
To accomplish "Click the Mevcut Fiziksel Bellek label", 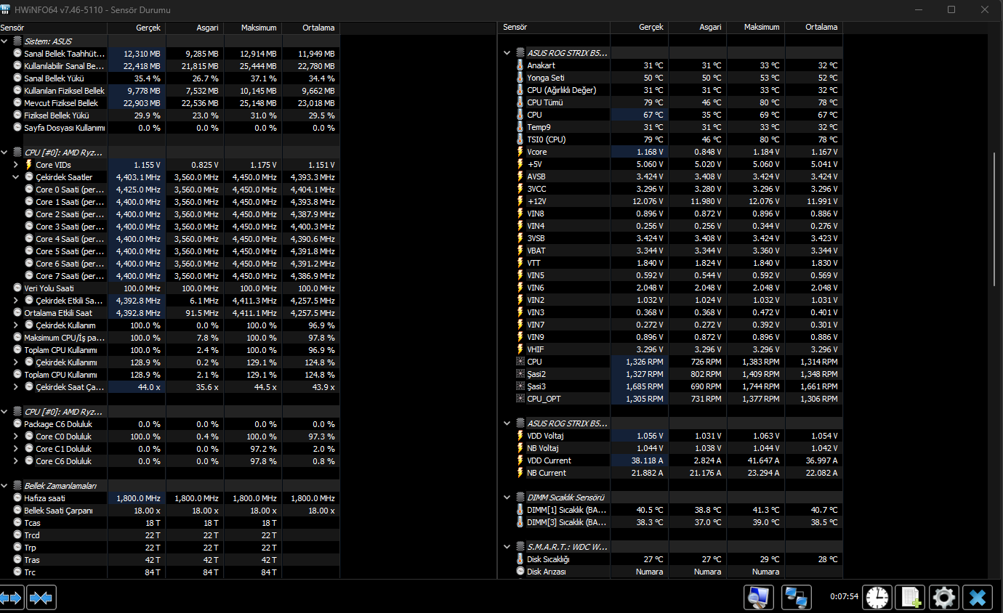I will (x=61, y=103).
